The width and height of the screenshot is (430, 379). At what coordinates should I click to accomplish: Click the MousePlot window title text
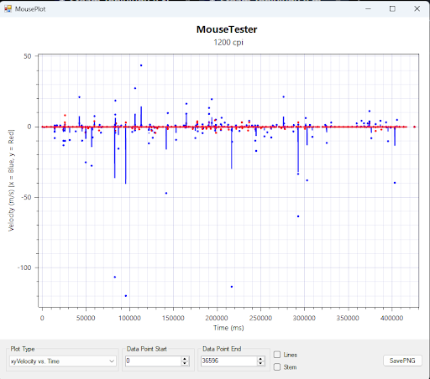point(30,9)
